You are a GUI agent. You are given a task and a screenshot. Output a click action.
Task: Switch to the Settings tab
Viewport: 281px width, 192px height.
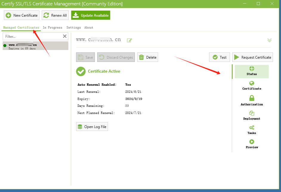click(73, 27)
